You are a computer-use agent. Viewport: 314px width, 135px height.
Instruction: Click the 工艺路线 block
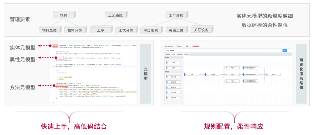pos(115,15)
